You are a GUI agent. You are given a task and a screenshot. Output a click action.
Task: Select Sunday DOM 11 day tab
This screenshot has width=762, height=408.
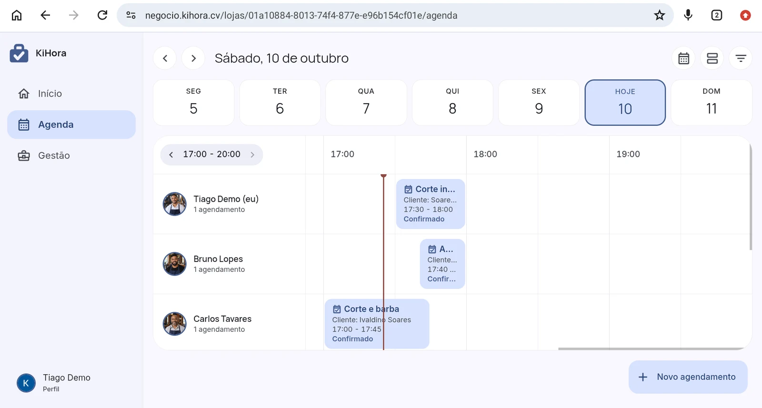click(712, 102)
